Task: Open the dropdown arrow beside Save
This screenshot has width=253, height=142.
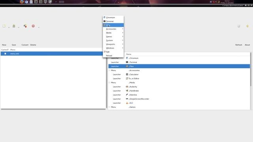Action: (x=19, y=27)
